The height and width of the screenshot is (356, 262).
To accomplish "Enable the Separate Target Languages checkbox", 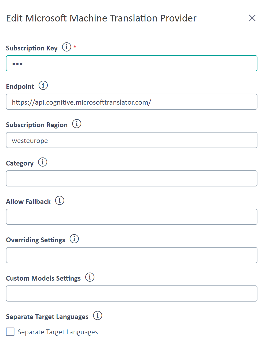I will (10, 332).
